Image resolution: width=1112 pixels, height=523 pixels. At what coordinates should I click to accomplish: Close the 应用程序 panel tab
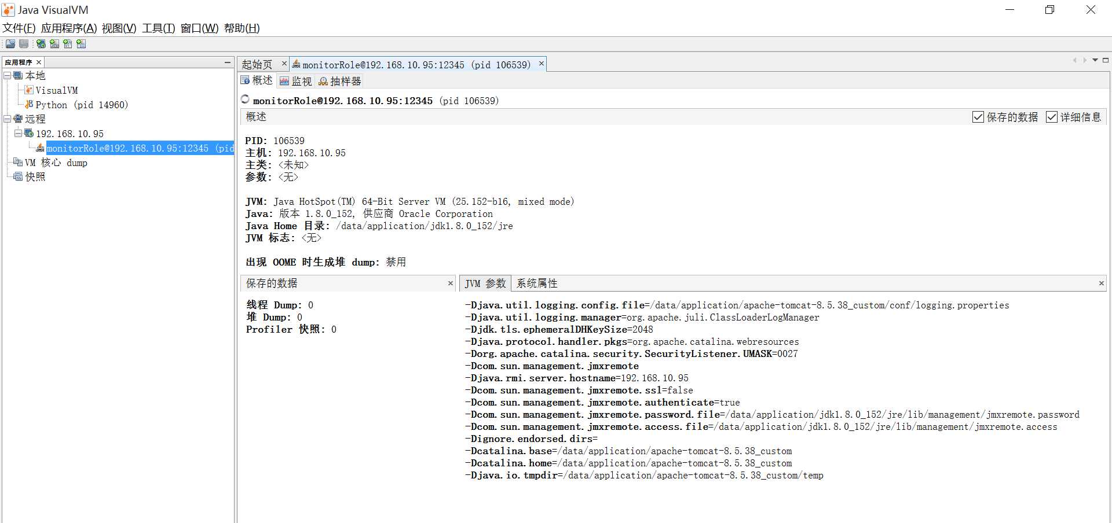[39, 62]
